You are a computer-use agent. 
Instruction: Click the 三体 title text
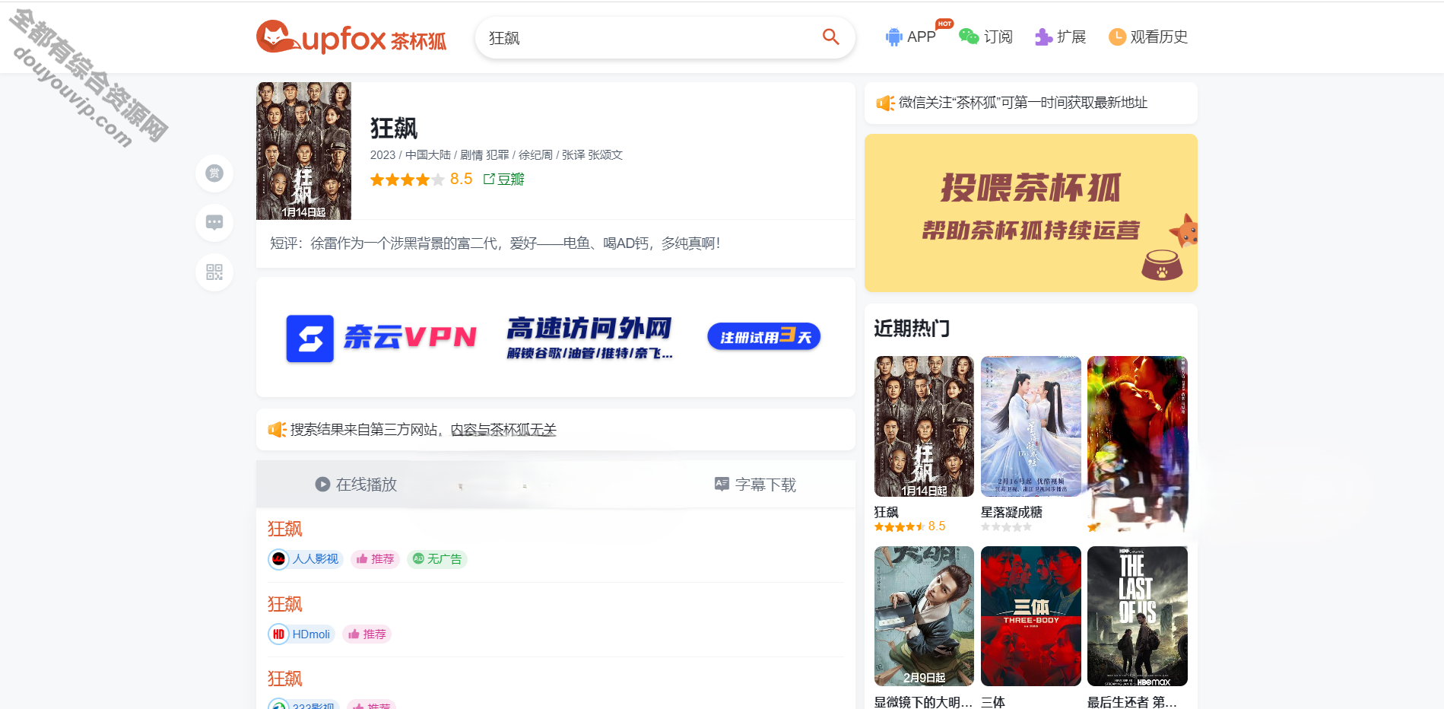(x=993, y=702)
